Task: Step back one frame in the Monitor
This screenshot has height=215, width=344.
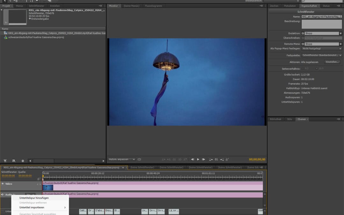Action: pyautogui.click(x=192, y=159)
